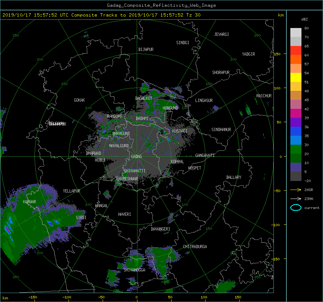The width and height of the screenshot is (323, 302).
Task: Click the magenta storm core west of Karwar
Action: pos(8,229)
